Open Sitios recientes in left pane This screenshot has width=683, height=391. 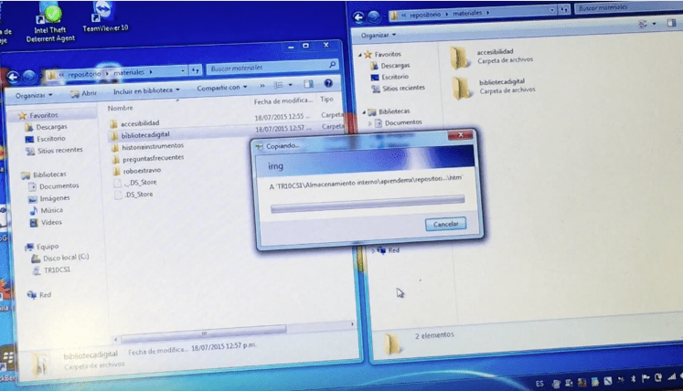tap(55, 150)
